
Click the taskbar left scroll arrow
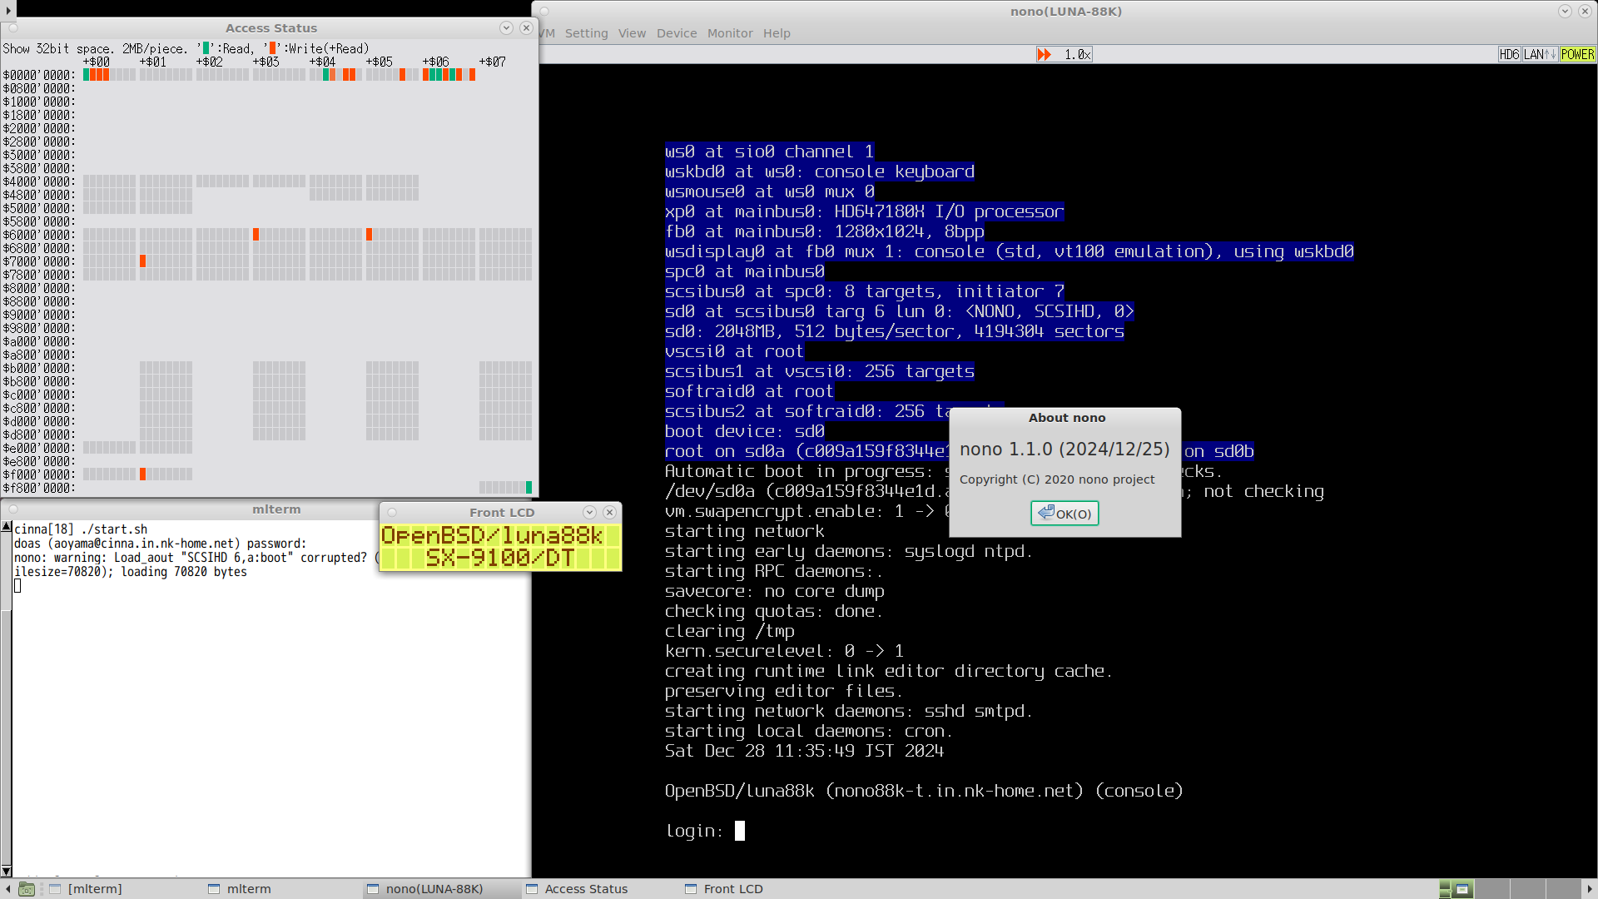tap(7, 889)
